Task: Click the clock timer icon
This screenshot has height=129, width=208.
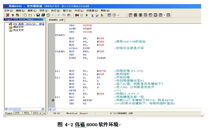Action: [114, 15]
